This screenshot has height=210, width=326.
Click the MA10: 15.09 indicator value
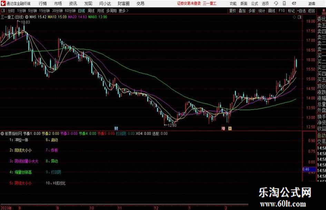[57, 17]
